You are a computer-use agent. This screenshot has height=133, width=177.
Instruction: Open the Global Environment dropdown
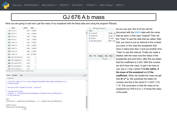pyautogui.click(x=100, y=28)
